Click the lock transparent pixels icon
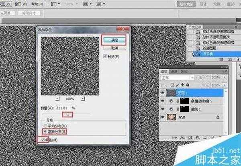241x166 pixels. click(172, 85)
